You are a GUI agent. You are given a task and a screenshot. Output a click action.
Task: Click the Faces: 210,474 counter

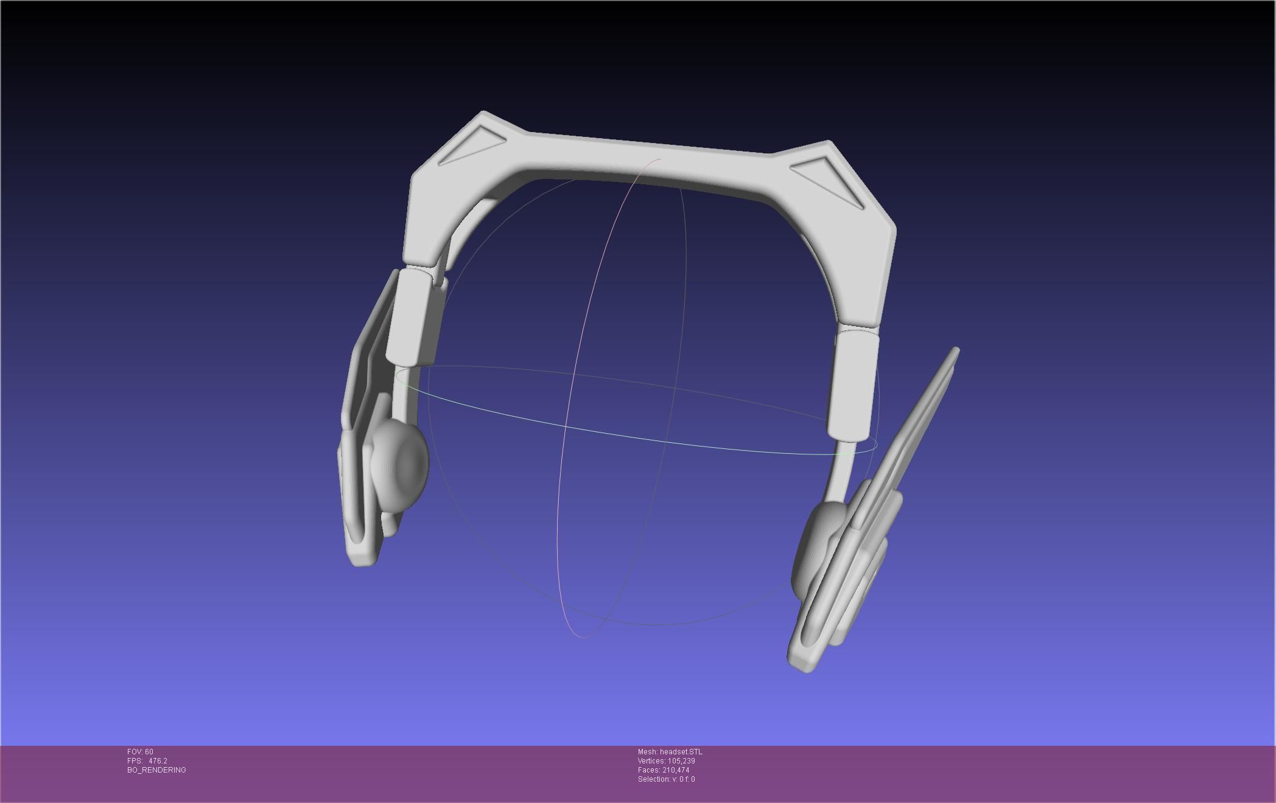pos(664,770)
